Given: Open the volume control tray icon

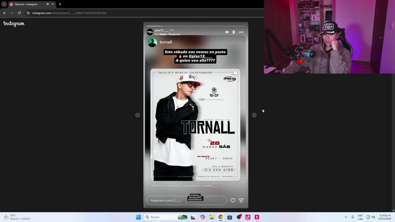Looking at the screenshot, I should pyautogui.click(x=373, y=217).
